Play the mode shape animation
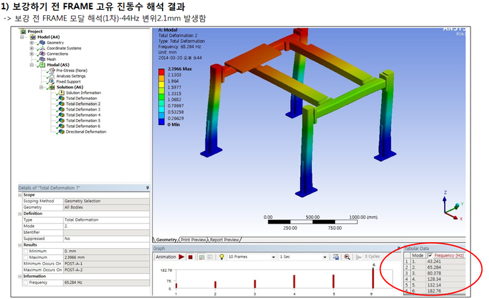 coord(181,257)
